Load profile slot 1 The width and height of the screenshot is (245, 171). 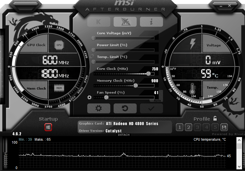[179, 127]
